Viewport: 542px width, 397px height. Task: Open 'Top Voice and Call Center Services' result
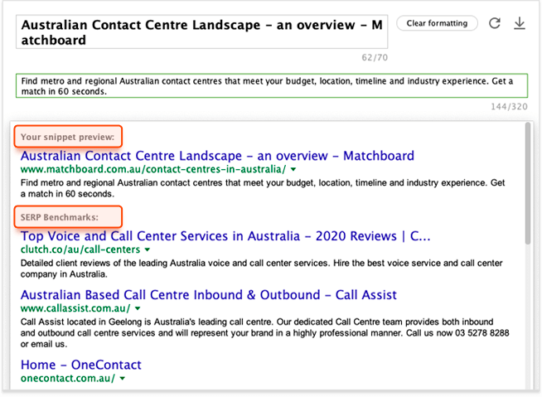tap(225, 236)
